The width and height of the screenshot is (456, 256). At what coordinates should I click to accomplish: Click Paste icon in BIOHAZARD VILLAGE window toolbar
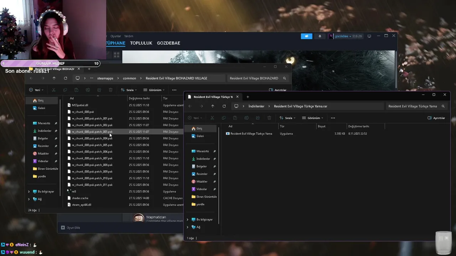pos(77,90)
